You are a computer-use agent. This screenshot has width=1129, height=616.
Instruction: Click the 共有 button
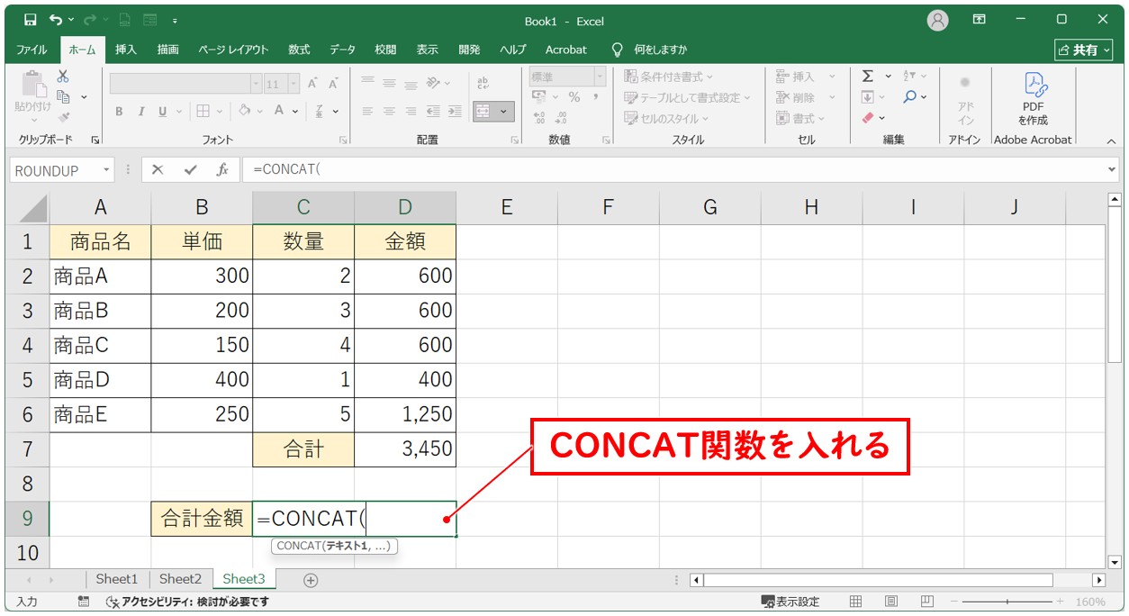[1087, 50]
